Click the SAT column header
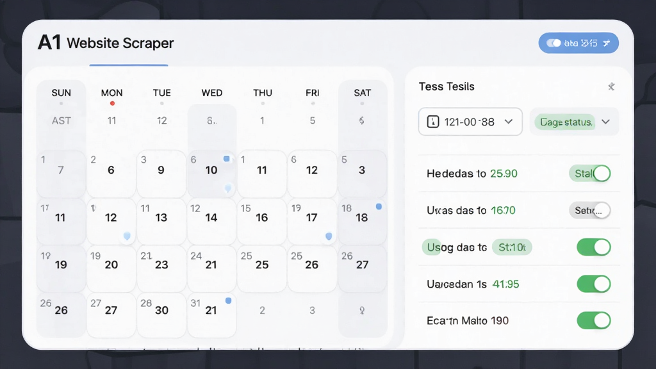Screen dimensions: 656x369 pos(363,93)
